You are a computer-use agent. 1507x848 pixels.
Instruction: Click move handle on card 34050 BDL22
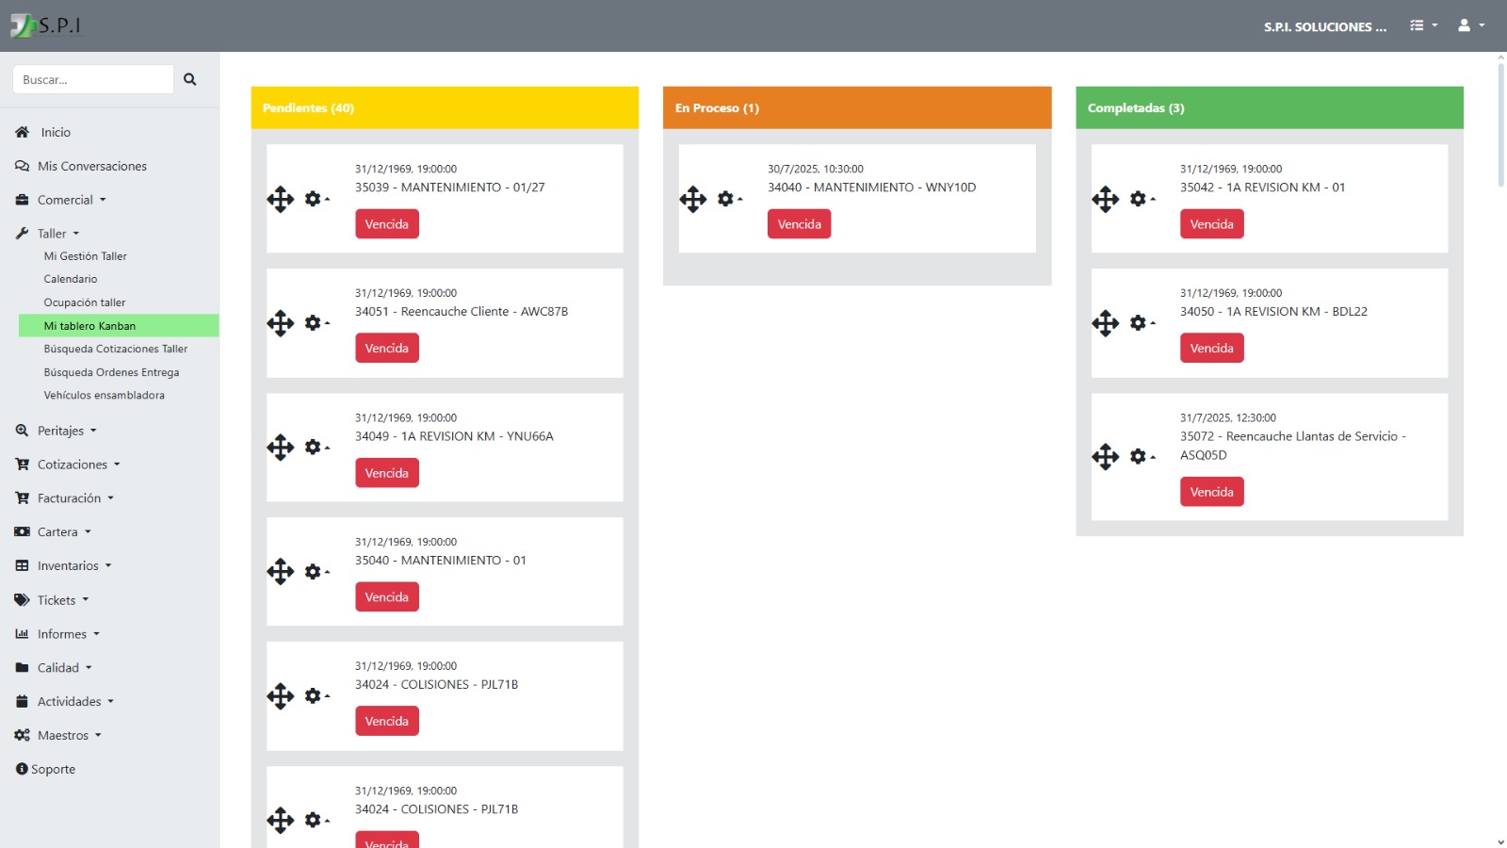pyautogui.click(x=1106, y=323)
